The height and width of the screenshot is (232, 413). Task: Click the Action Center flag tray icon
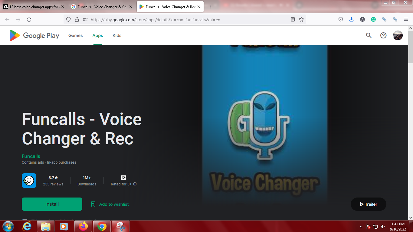pos(369,227)
